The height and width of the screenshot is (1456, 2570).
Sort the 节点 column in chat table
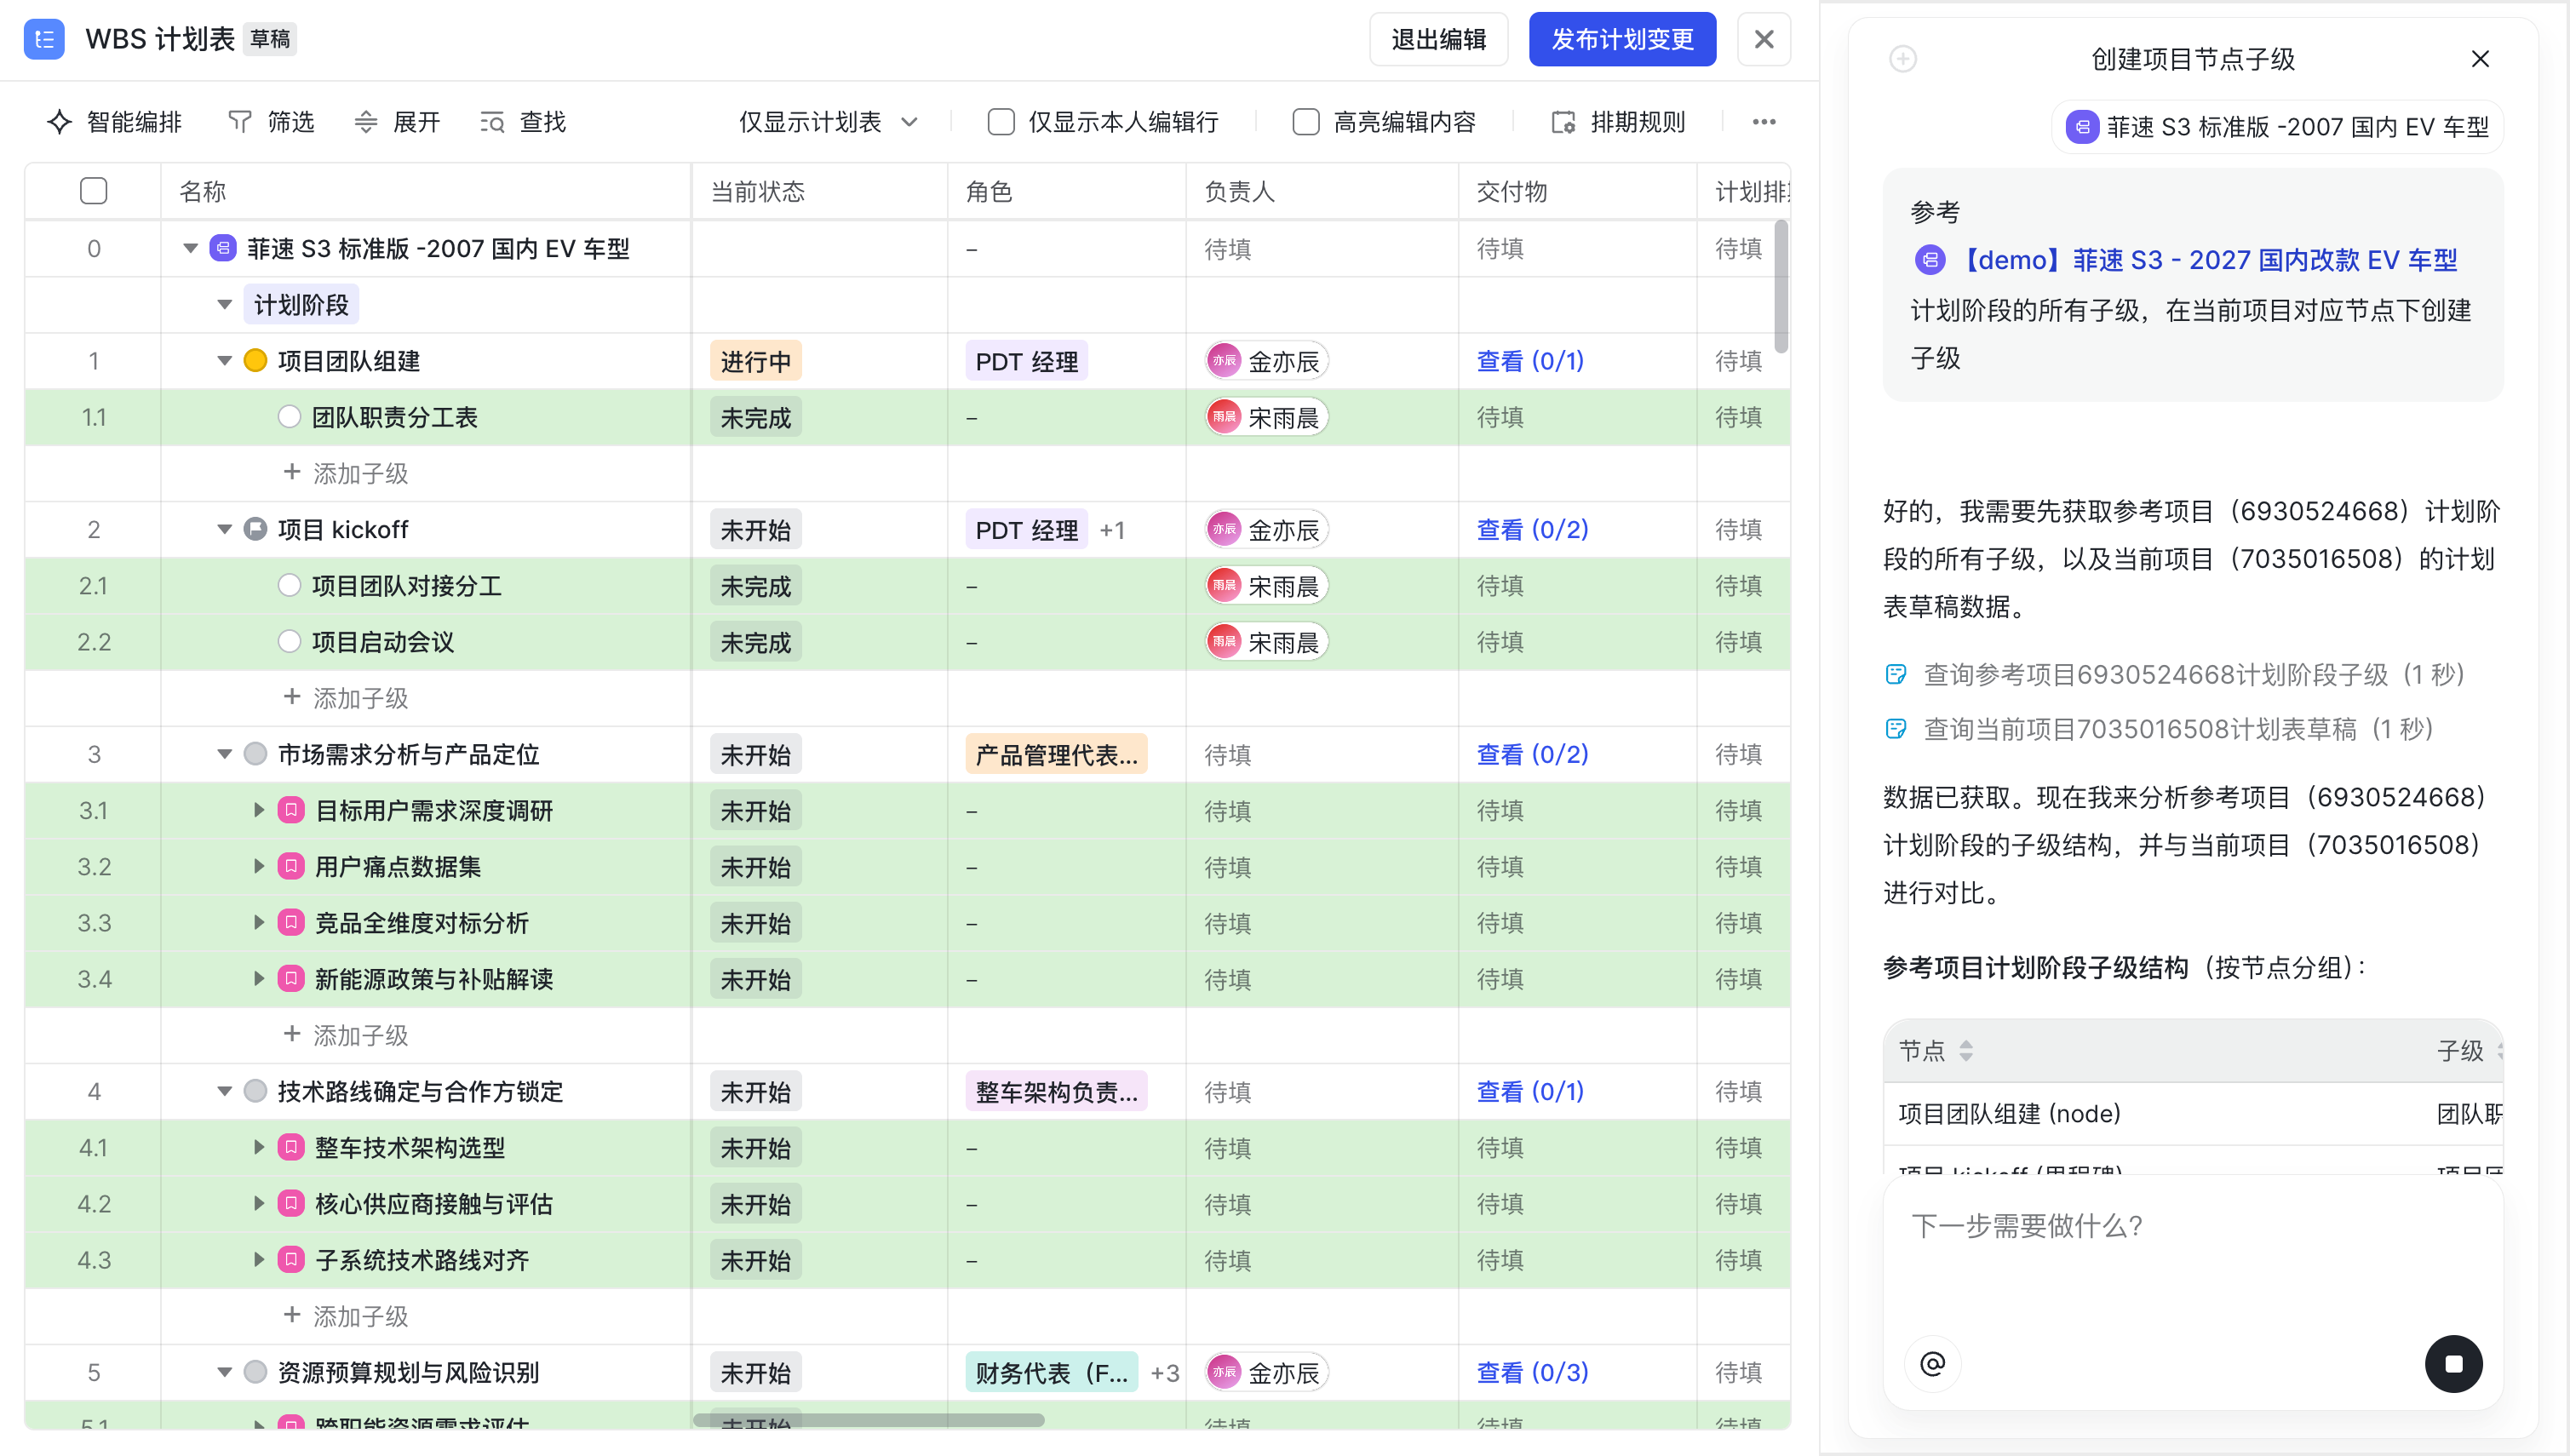[x=1966, y=1051]
